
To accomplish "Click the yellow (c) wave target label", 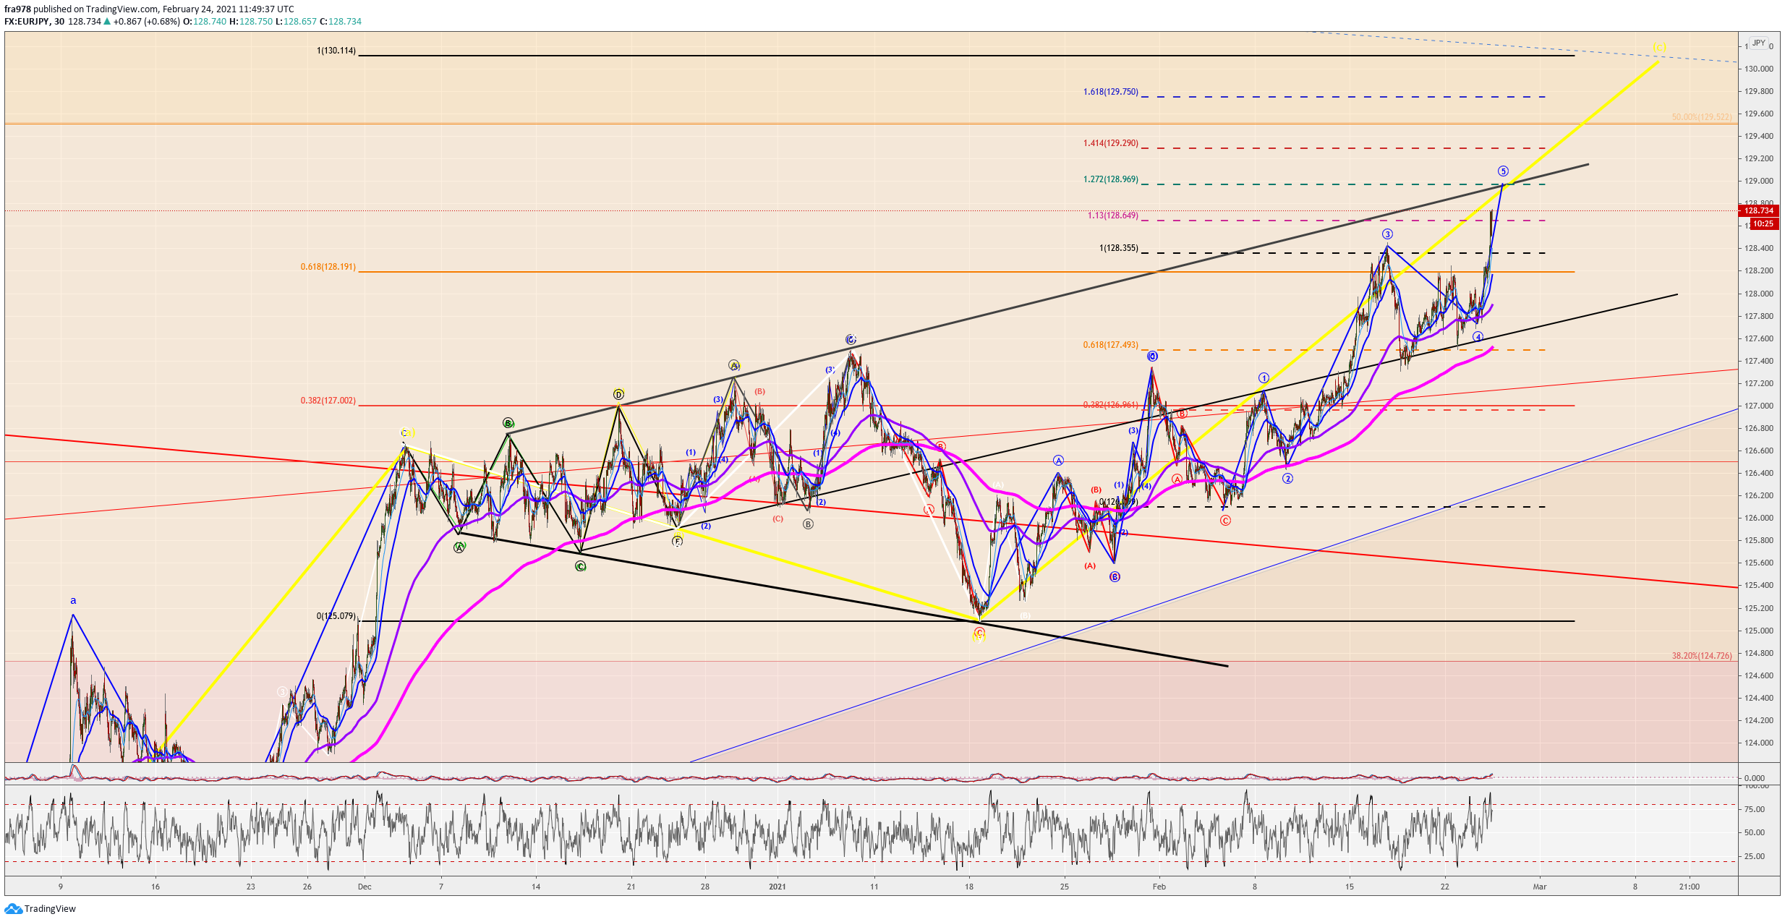I will tap(1660, 48).
